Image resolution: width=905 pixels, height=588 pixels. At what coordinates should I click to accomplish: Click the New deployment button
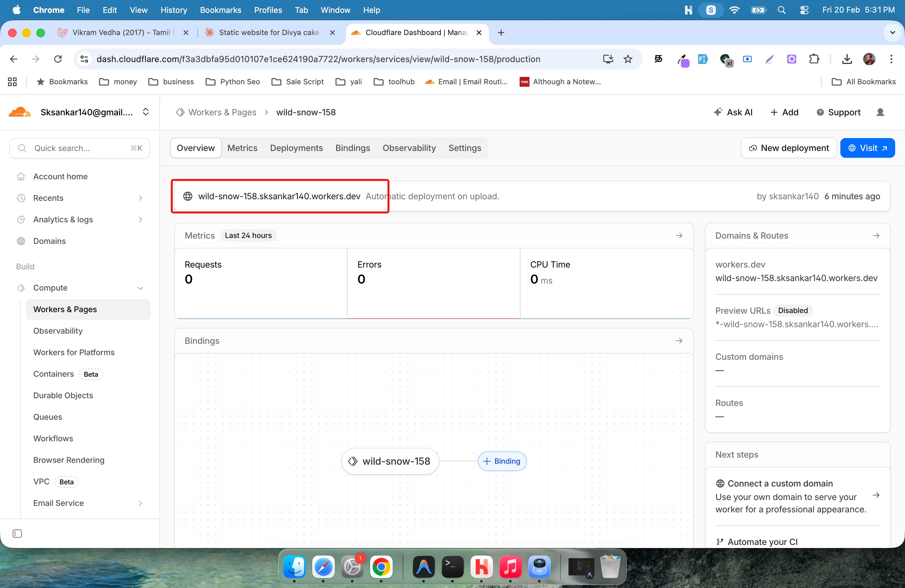(x=788, y=148)
